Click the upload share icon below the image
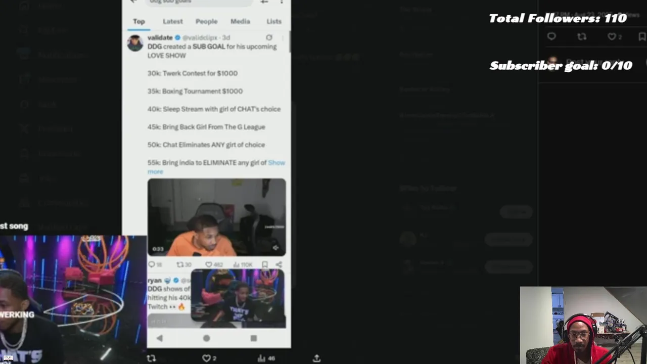Viewport: 647px width, 364px height. [316, 358]
